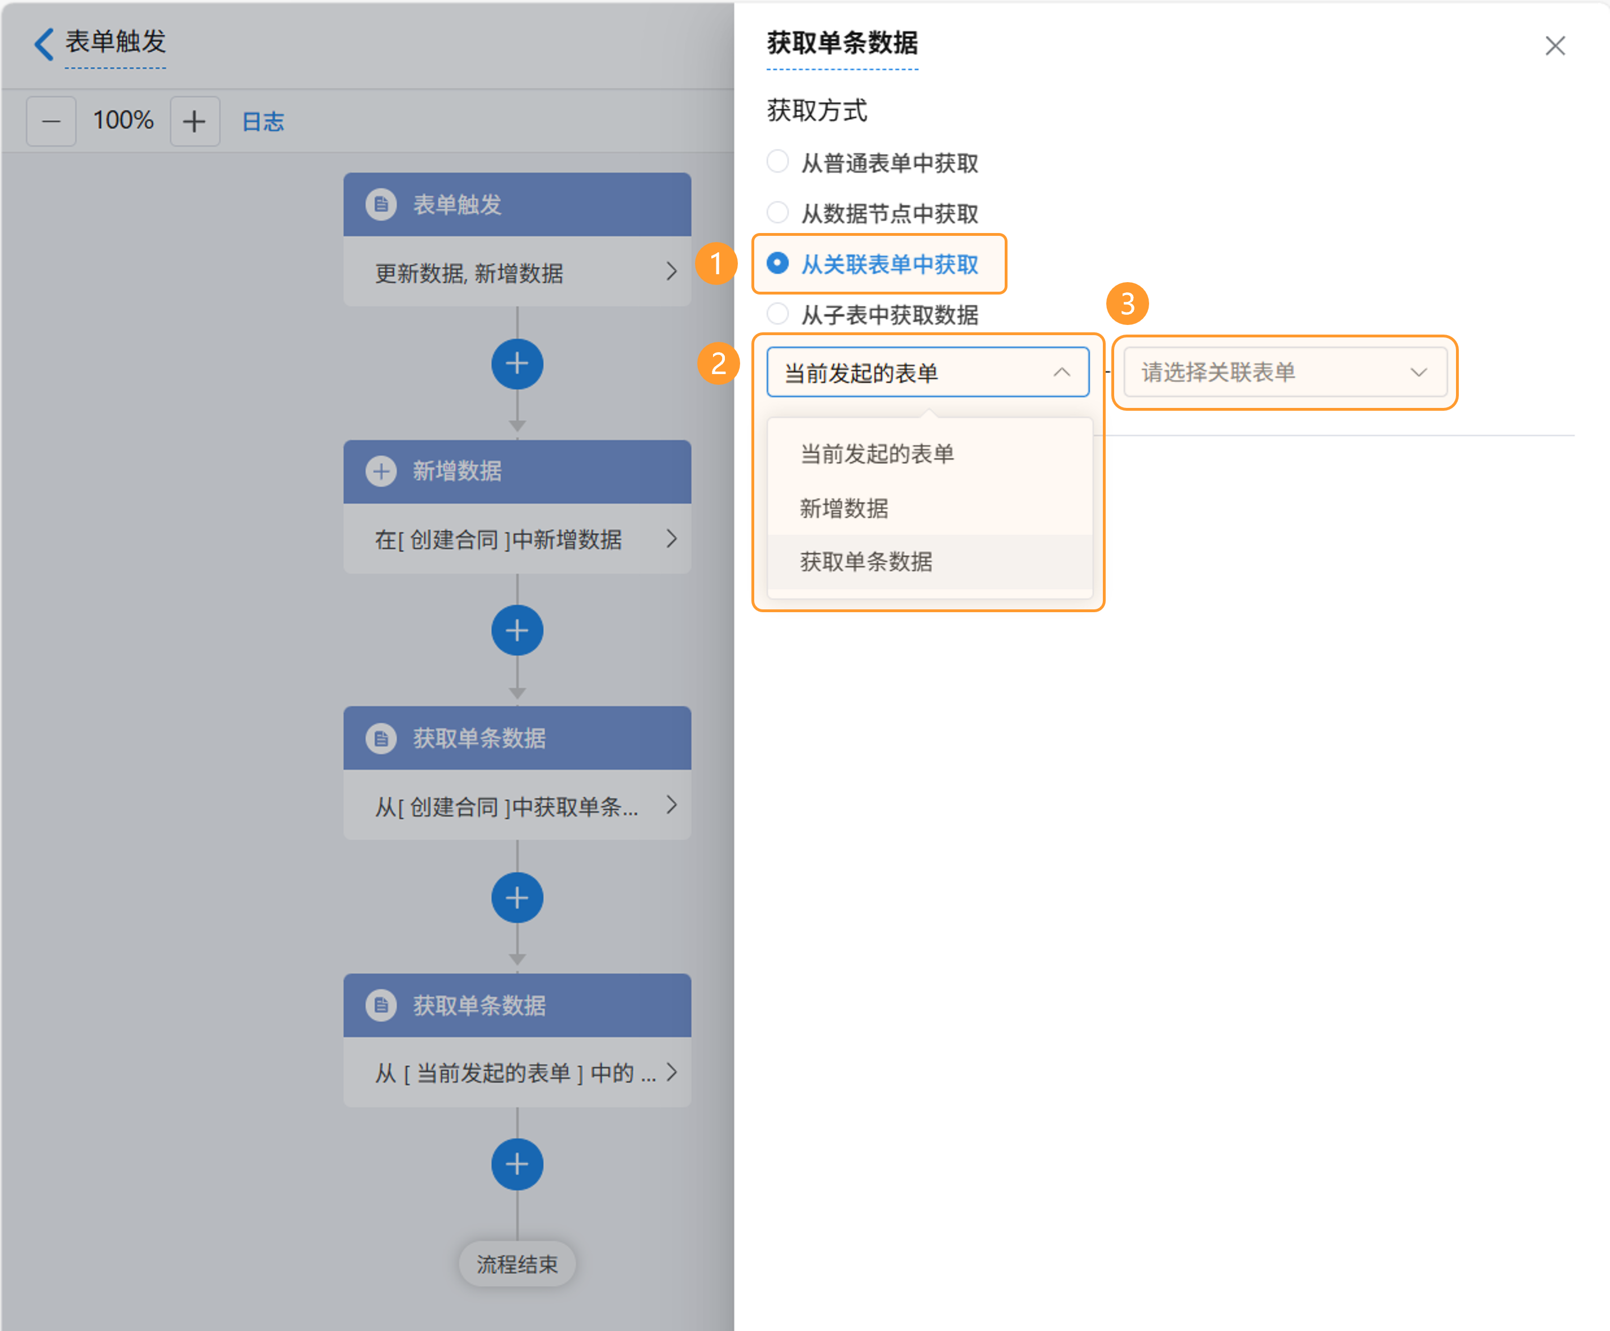Zoom out with the minus button
Image resolution: width=1610 pixels, height=1331 pixels.
(51, 121)
